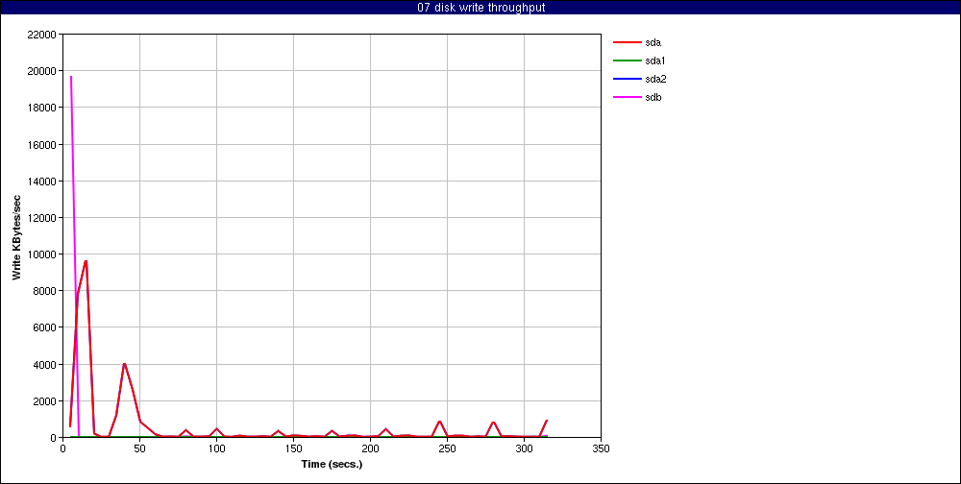This screenshot has height=484, width=961.
Task: Select the sda1 legend label
Action: (x=655, y=60)
